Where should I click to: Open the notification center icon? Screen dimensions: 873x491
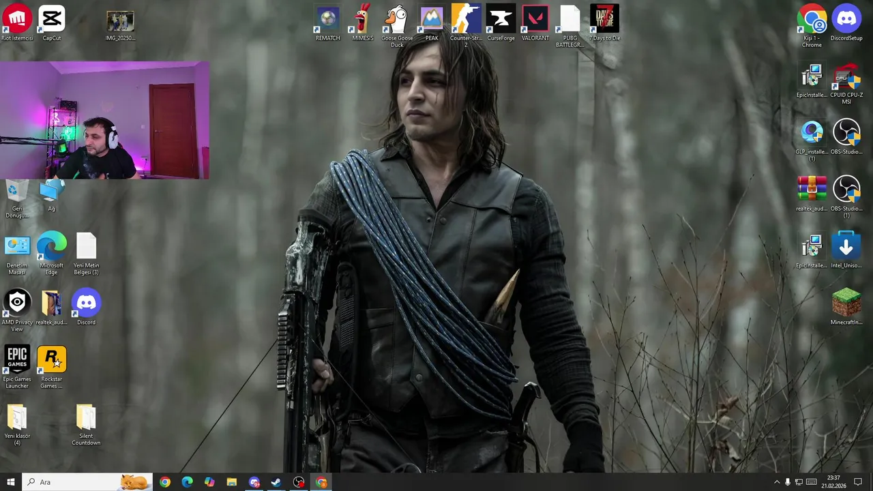[858, 482]
